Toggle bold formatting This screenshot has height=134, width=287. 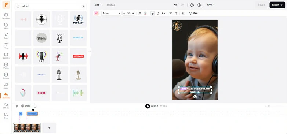pos(152,13)
